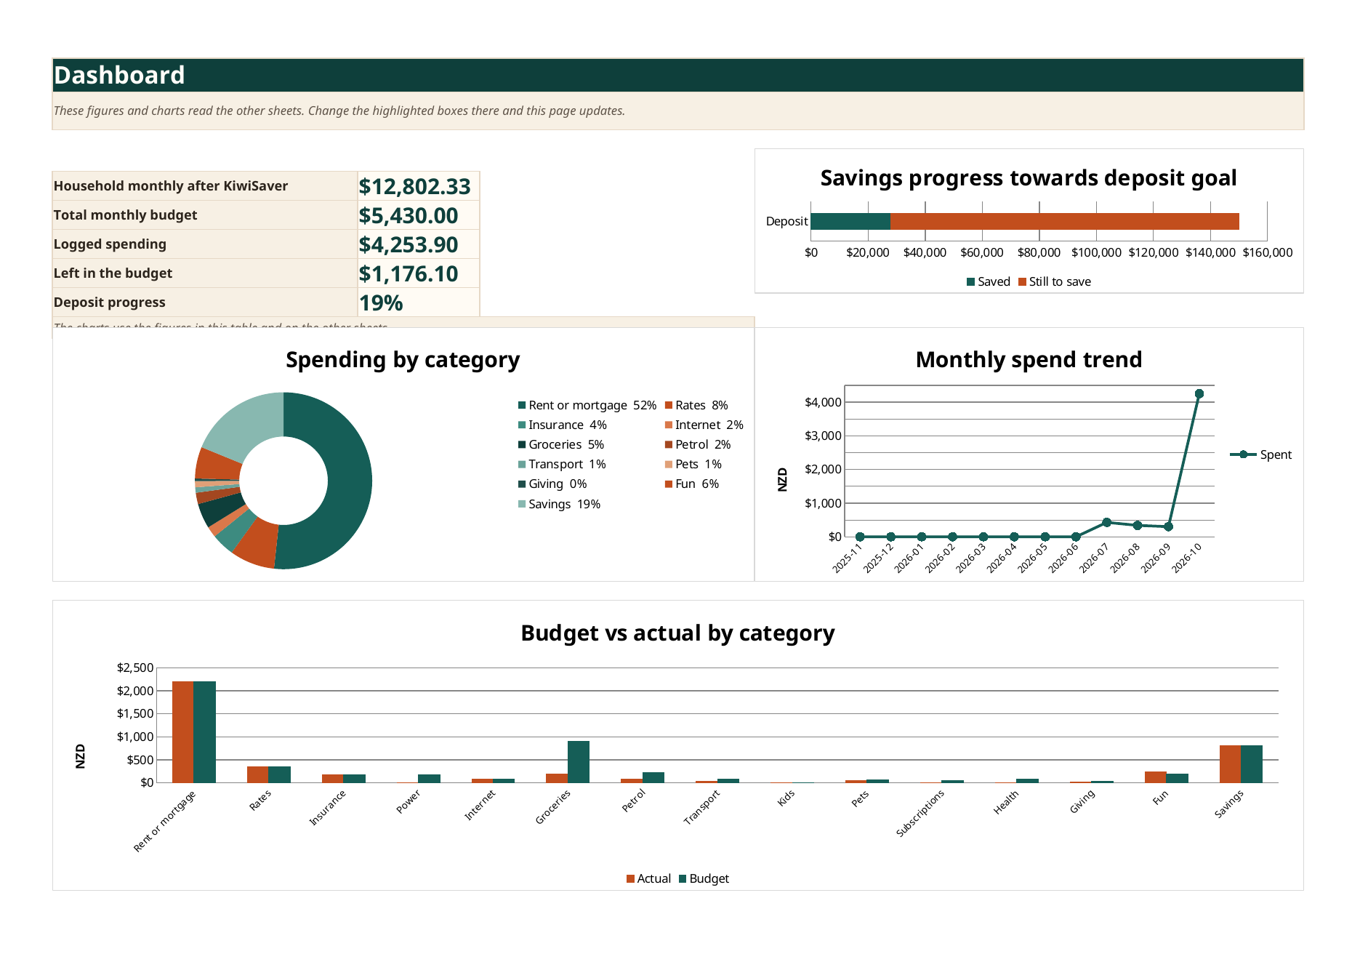Click the Budget legend entry

coord(704,878)
